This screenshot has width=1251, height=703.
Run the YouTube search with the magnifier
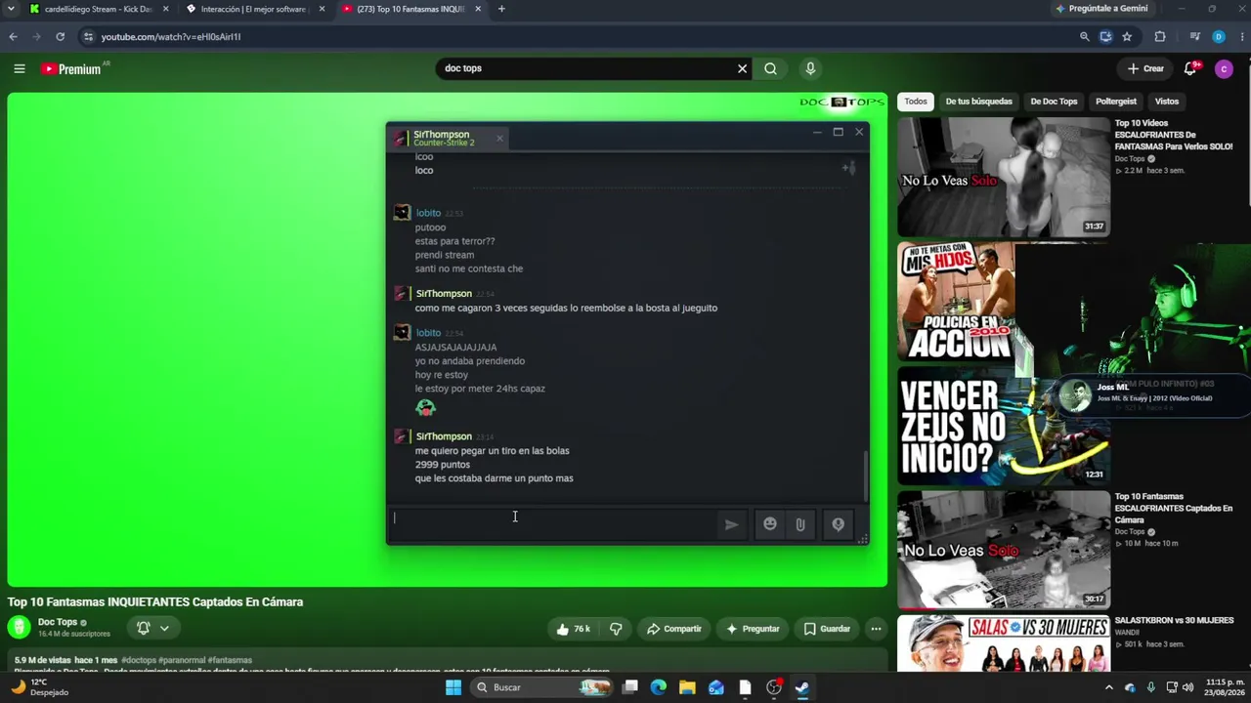click(771, 68)
